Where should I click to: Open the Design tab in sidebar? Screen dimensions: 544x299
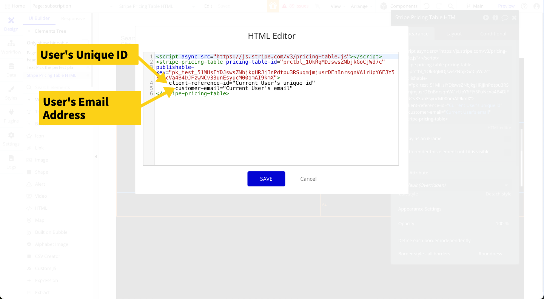(x=11, y=24)
